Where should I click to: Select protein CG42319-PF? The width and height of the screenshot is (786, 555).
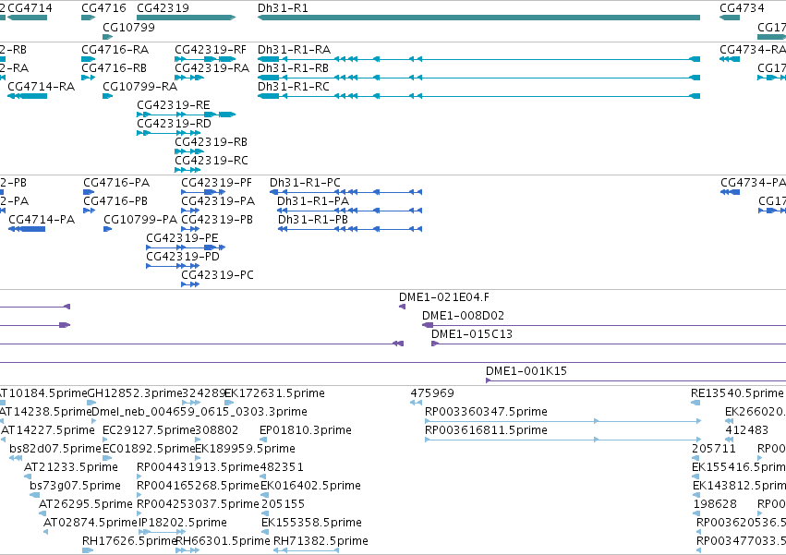tap(216, 183)
